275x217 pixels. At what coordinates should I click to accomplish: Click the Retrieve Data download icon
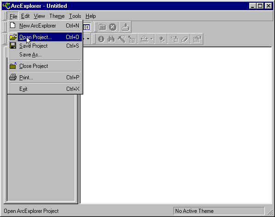pyautogui.click(x=126, y=27)
